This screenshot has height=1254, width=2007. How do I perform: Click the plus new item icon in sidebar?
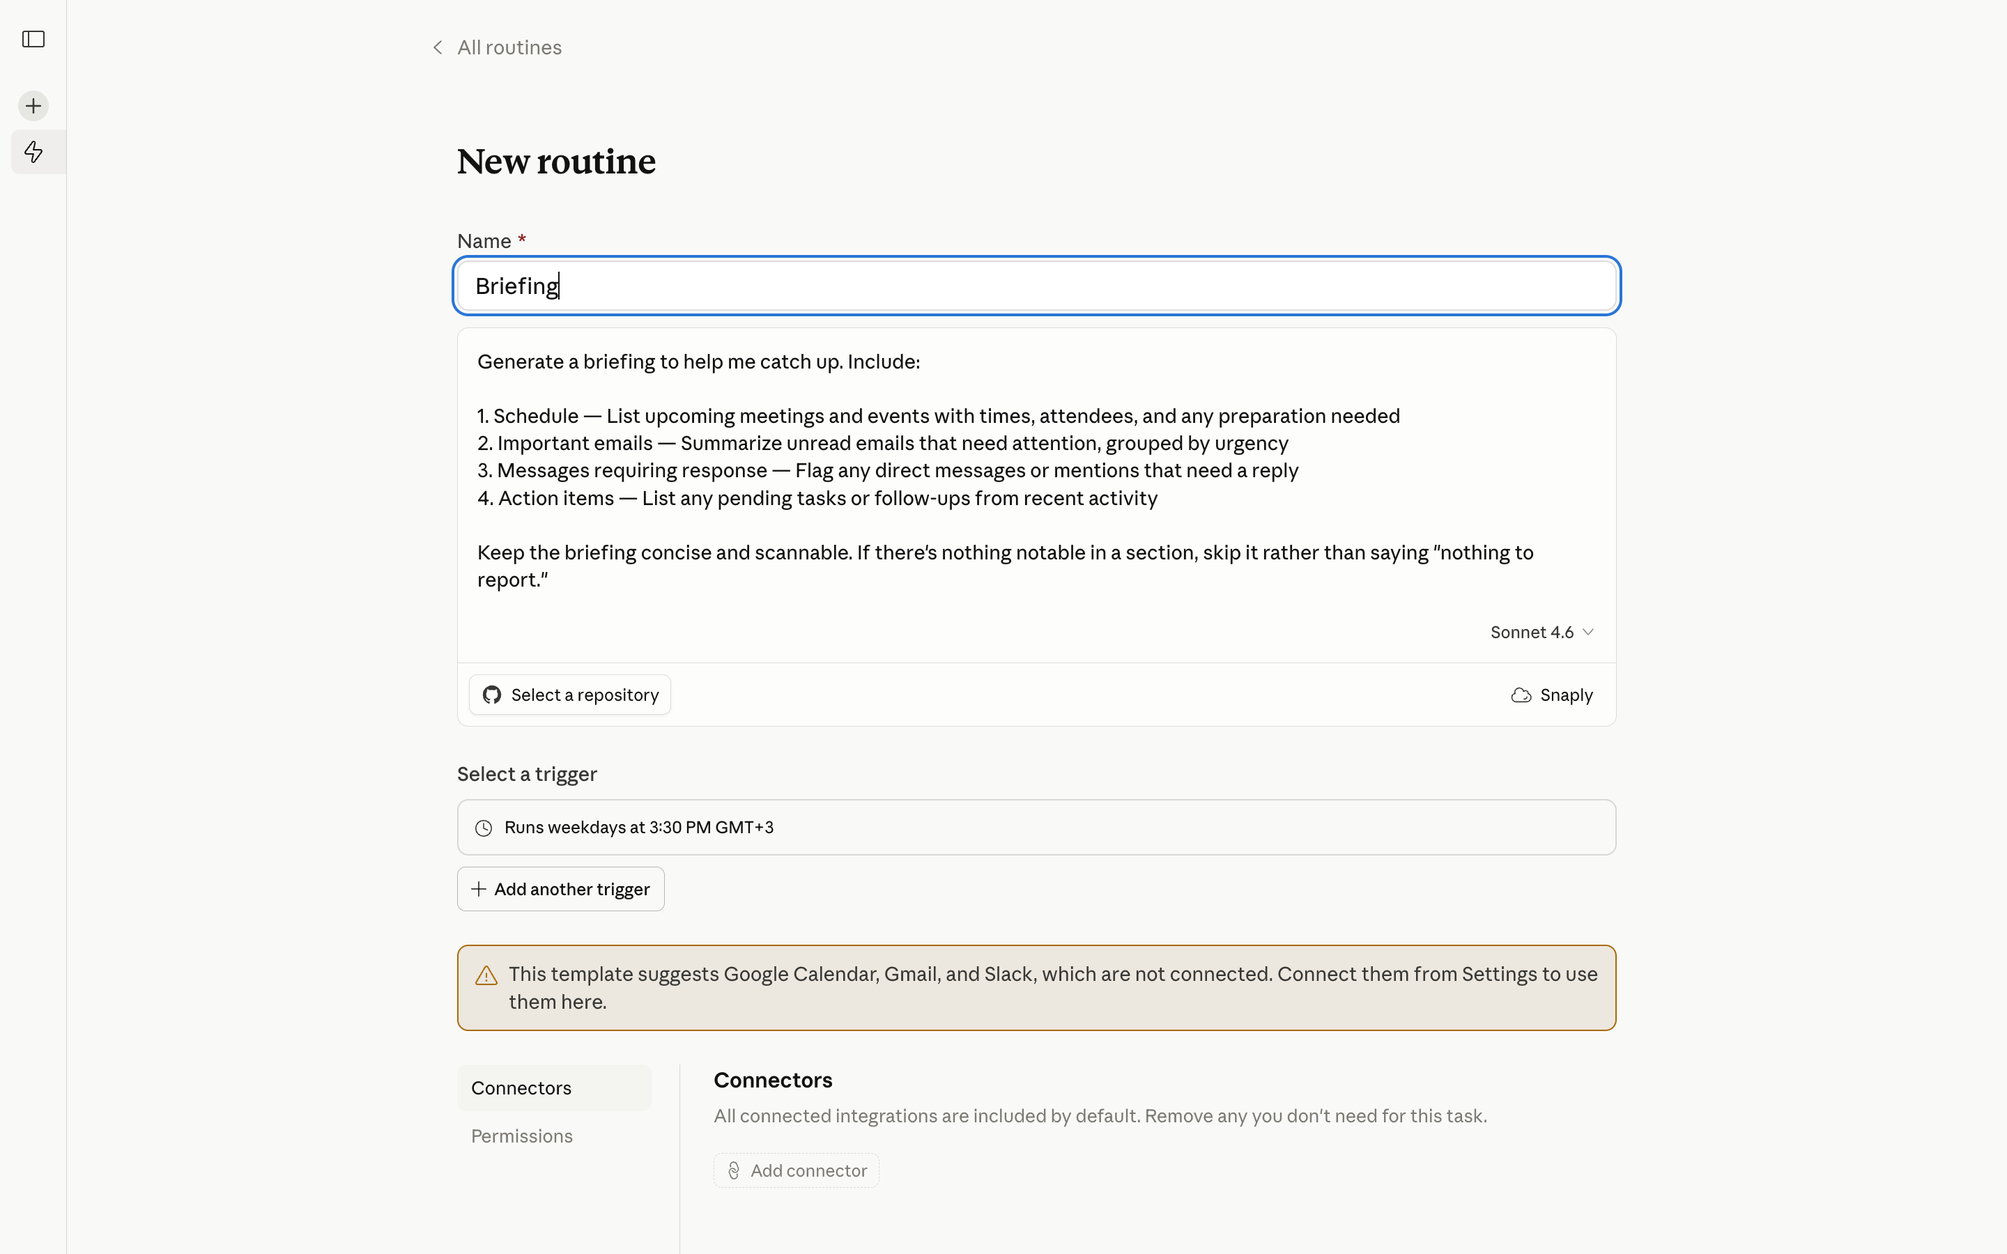coord(33,106)
